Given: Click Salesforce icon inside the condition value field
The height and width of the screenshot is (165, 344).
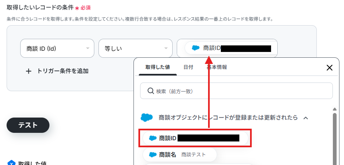Looking at the screenshot, I should (x=195, y=48).
